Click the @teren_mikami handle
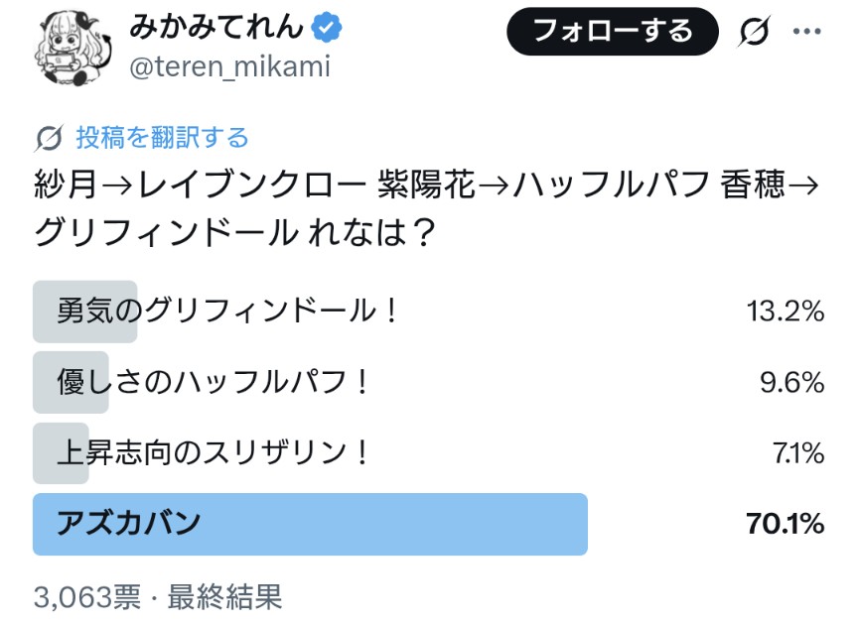 coord(228,68)
